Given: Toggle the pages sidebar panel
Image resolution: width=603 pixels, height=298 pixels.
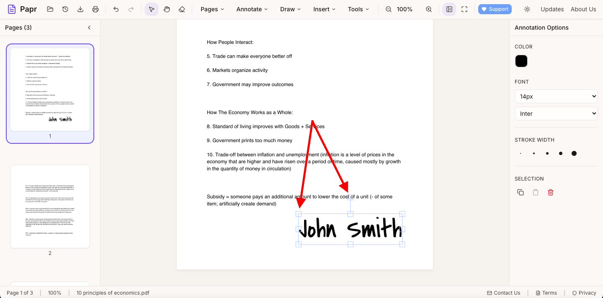Looking at the screenshot, I should pyautogui.click(x=449, y=9).
